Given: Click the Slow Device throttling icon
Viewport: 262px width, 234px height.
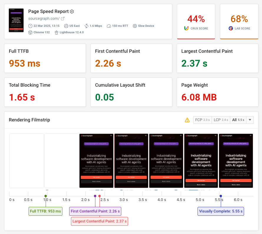Looking at the screenshot, I should point(135,26).
